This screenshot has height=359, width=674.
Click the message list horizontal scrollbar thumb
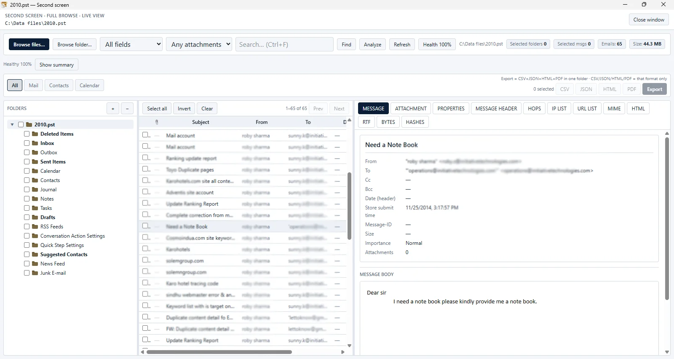[x=219, y=352]
